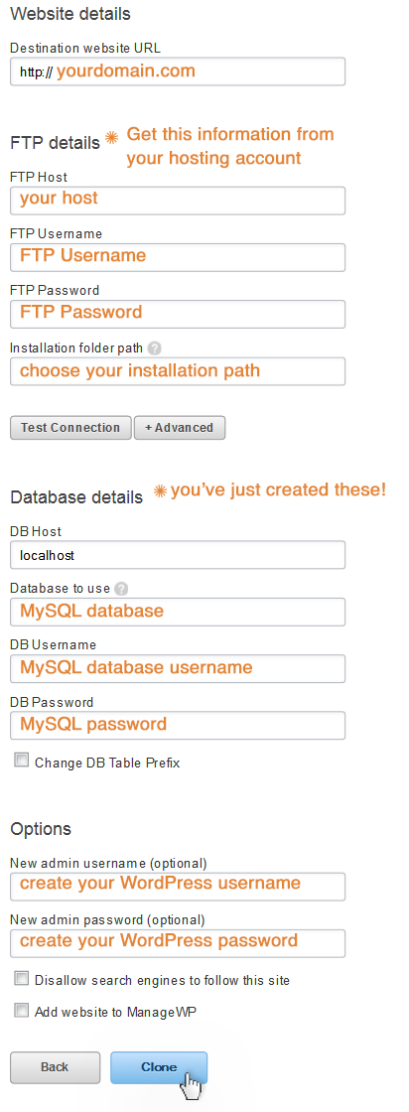Click the DB Username input box

click(178, 669)
